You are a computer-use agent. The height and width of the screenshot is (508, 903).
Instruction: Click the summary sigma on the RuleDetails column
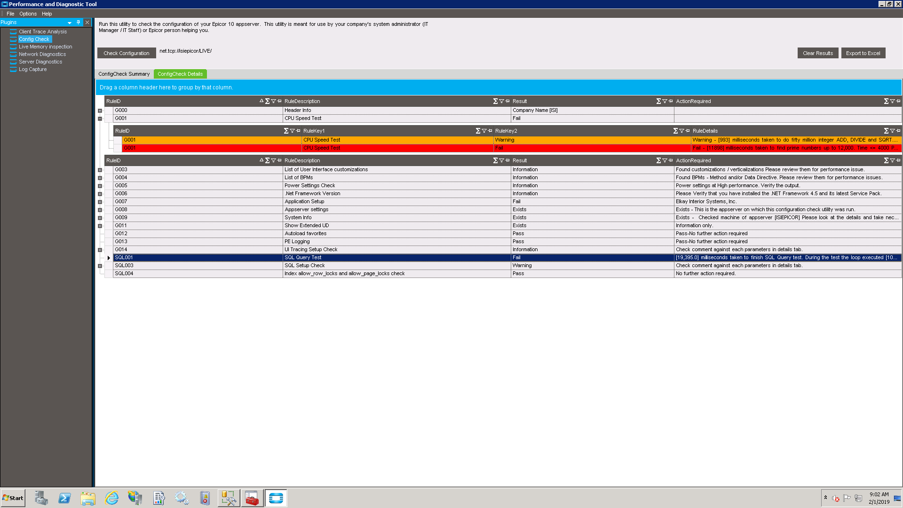point(886,131)
